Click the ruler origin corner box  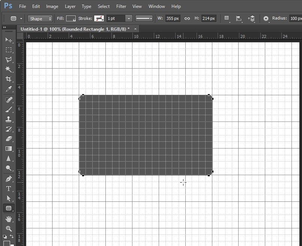click(x=20, y=36)
